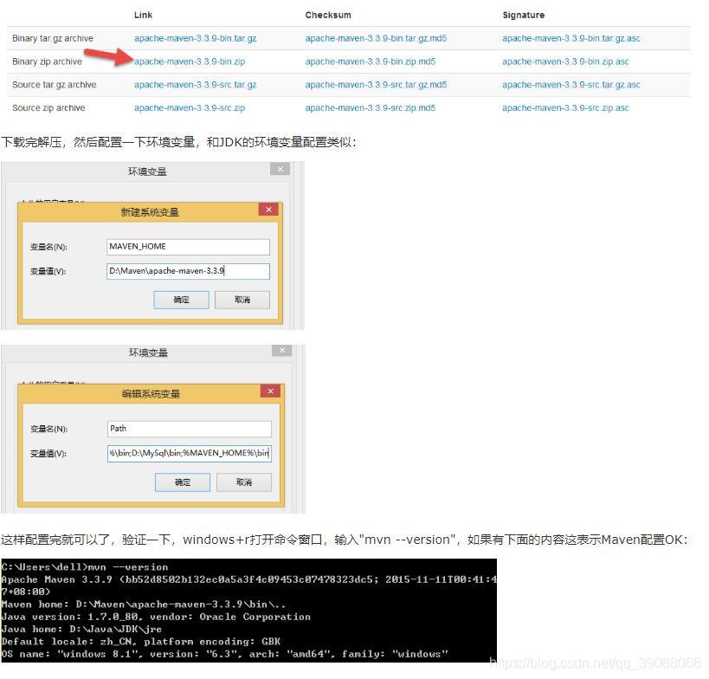
Task: Click the Source zip archive row label
Action: tap(48, 107)
